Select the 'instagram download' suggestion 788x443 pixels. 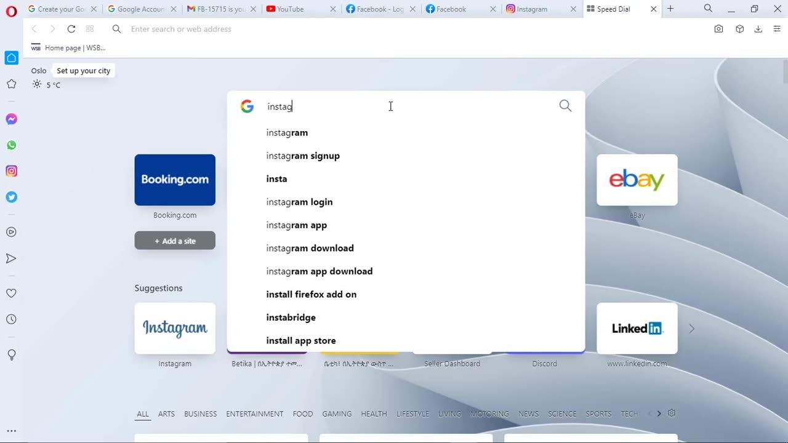tap(406, 248)
